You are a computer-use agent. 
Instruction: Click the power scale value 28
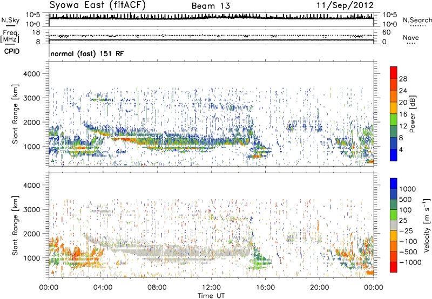[403, 79]
